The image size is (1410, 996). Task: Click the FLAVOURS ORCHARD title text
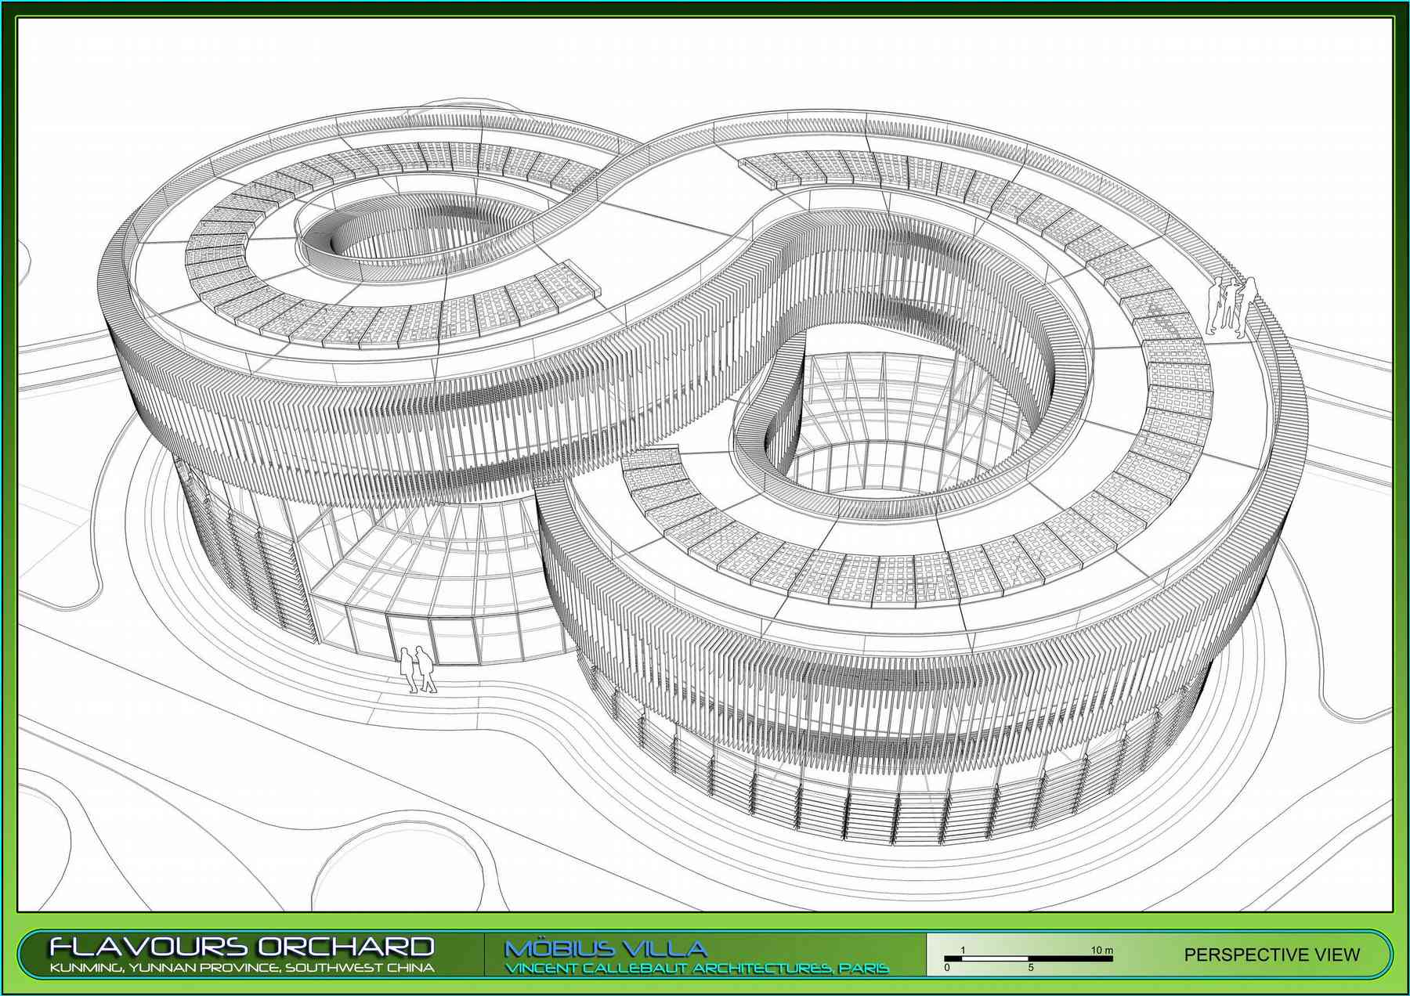(x=241, y=946)
